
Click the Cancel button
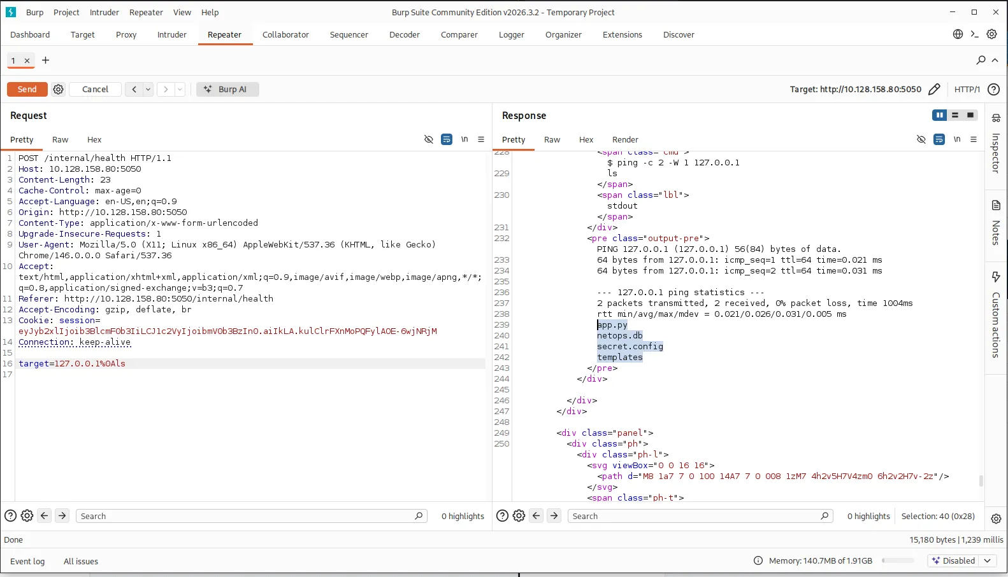pos(95,89)
